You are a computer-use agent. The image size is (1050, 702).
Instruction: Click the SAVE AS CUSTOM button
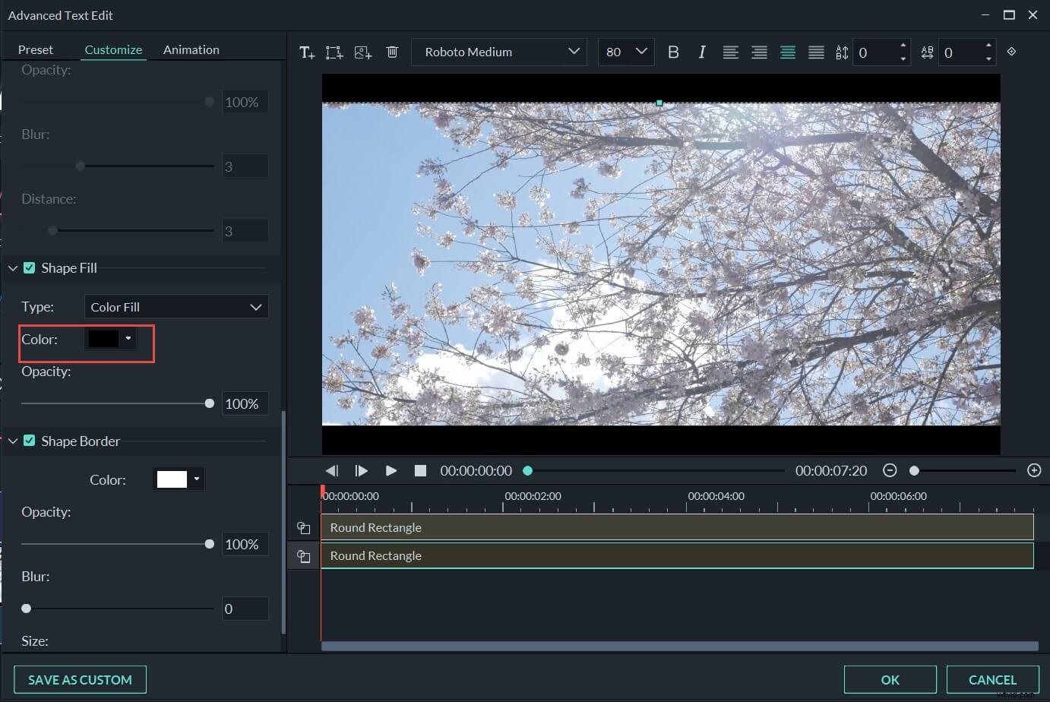(x=80, y=679)
